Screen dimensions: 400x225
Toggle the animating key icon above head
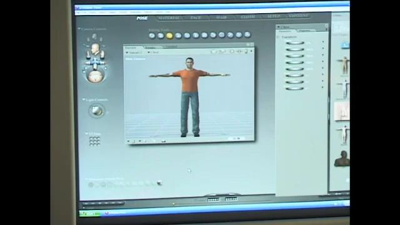tap(94, 37)
